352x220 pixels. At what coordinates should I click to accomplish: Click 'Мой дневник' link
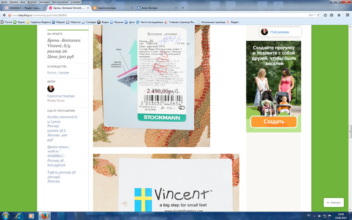pos(279,32)
